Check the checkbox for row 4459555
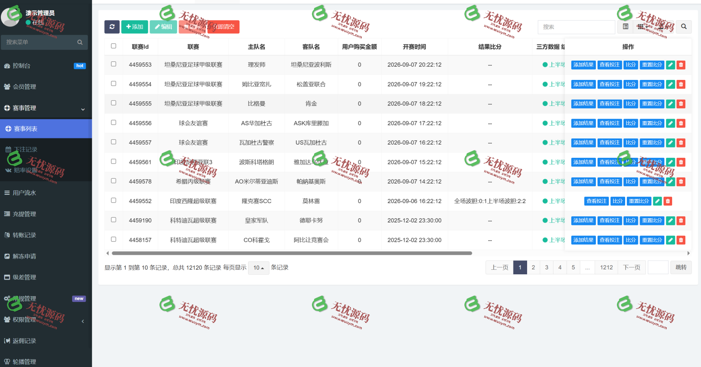This screenshot has height=367, width=701. pos(113,103)
